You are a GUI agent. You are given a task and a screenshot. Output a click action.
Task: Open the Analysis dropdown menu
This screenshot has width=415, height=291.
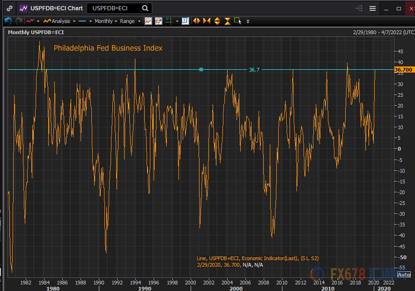point(60,21)
